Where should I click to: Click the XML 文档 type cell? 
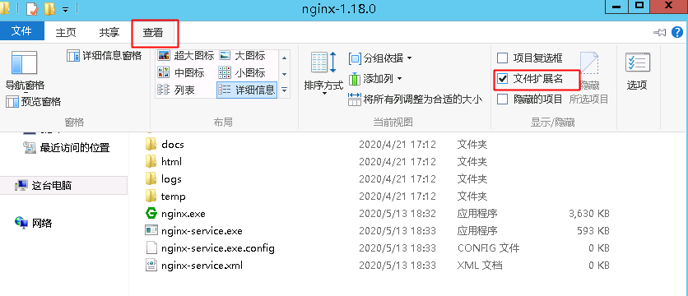(480, 266)
